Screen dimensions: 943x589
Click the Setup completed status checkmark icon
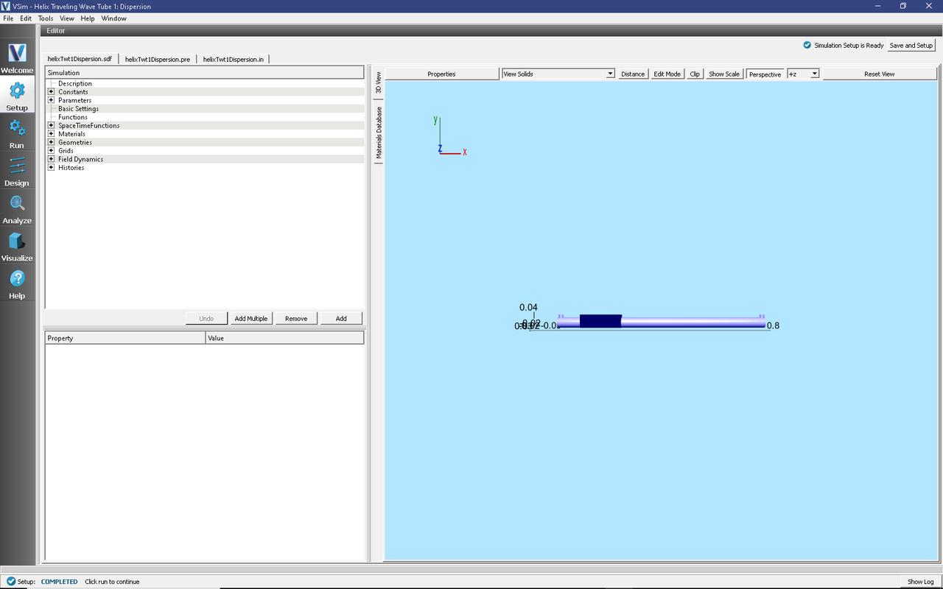click(x=10, y=582)
